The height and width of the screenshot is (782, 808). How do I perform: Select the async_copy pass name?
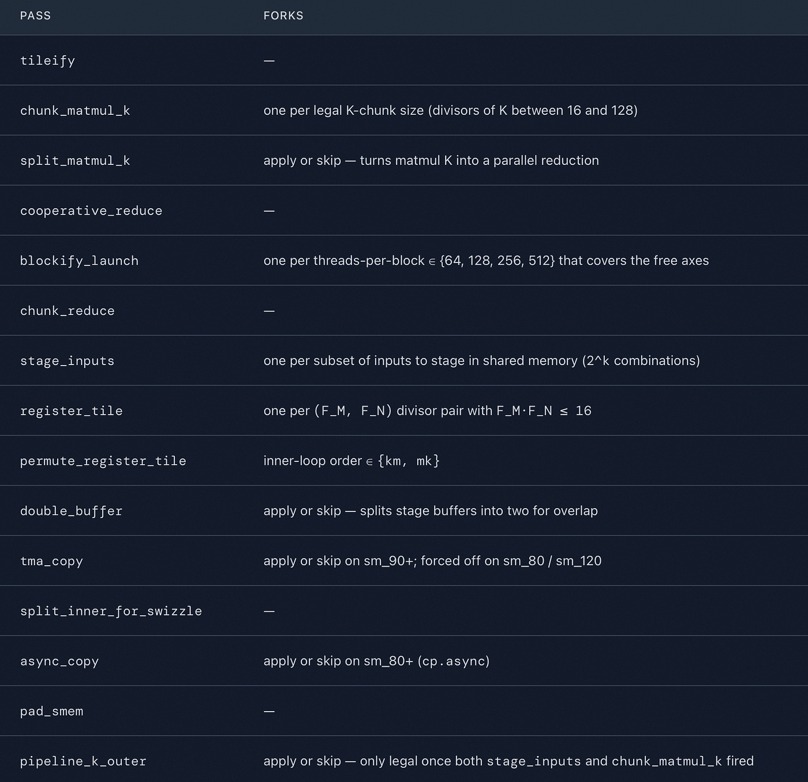point(59,661)
